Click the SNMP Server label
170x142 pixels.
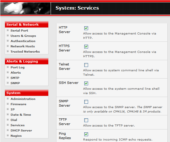coord(64,103)
